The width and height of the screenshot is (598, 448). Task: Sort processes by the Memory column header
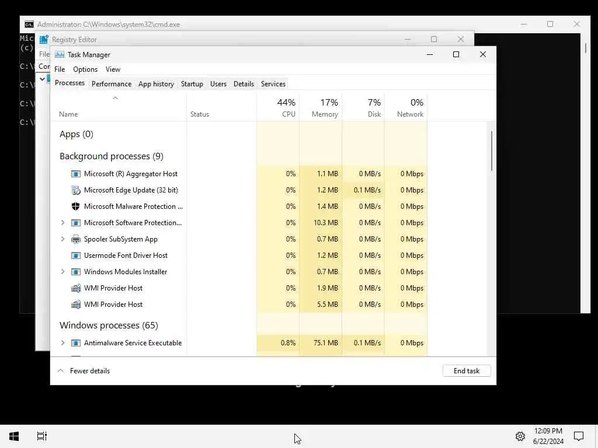(321, 108)
